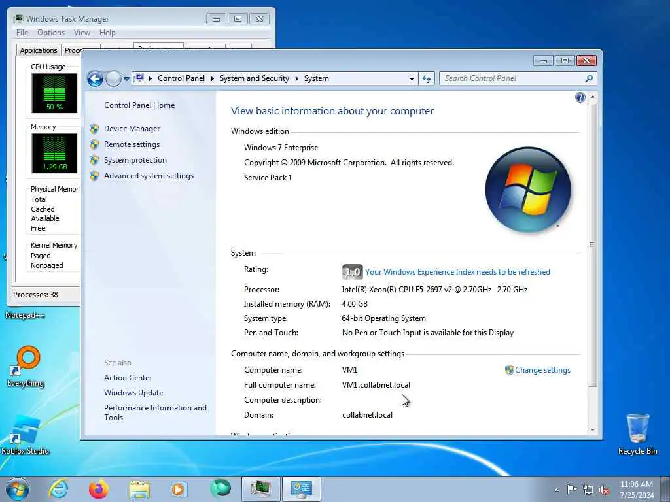
Task: Select Control Panel breadcrumb
Action: pyautogui.click(x=181, y=78)
